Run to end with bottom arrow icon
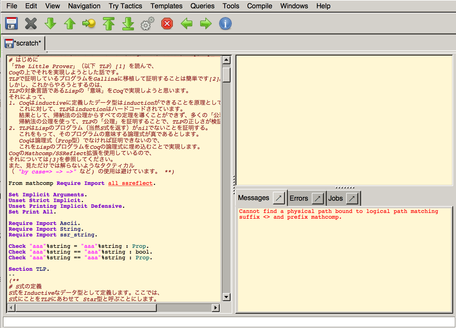The image size is (456, 328). point(128,23)
